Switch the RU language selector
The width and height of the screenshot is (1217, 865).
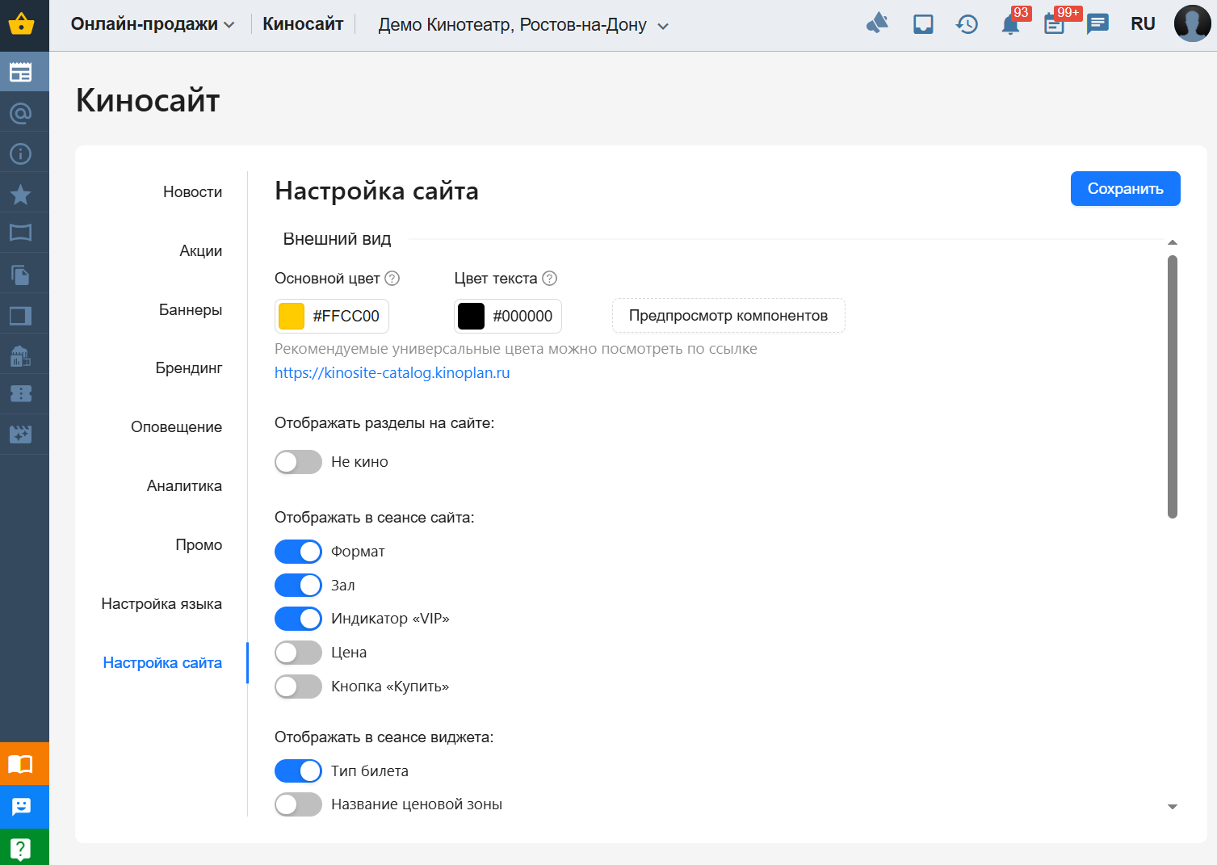[x=1143, y=24]
